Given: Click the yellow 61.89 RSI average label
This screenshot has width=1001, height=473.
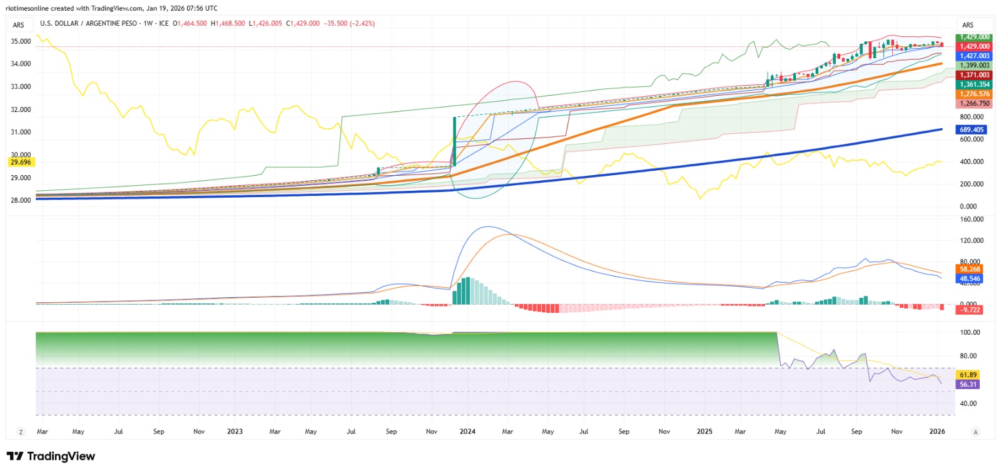Looking at the screenshot, I should click(968, 375).
